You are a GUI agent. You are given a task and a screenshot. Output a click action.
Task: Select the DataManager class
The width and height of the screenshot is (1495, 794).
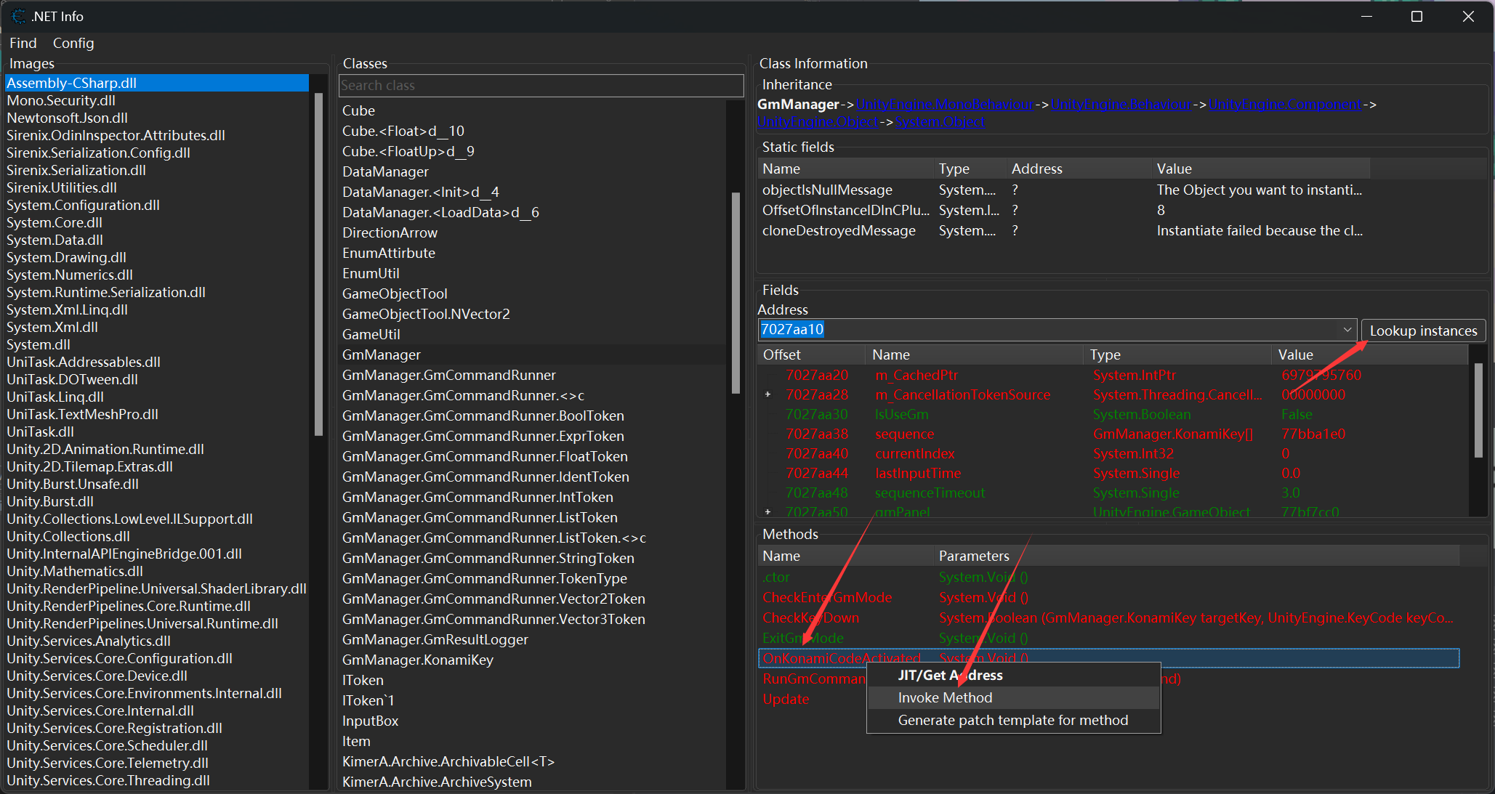(386, 171)
